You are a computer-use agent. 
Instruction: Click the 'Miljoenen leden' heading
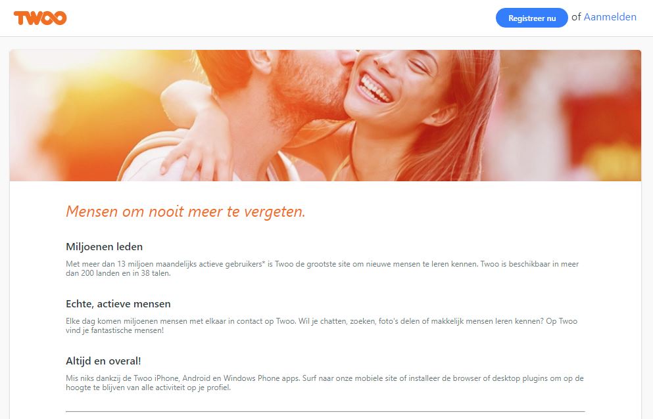[104, 247]
